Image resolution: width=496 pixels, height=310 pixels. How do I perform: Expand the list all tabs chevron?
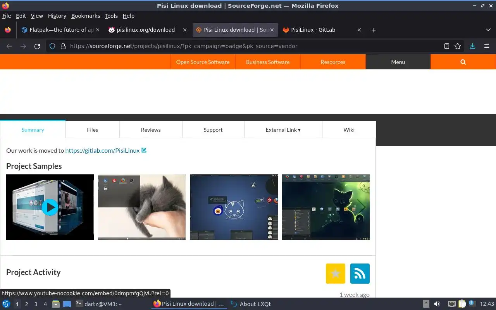[x=488, y=30]
